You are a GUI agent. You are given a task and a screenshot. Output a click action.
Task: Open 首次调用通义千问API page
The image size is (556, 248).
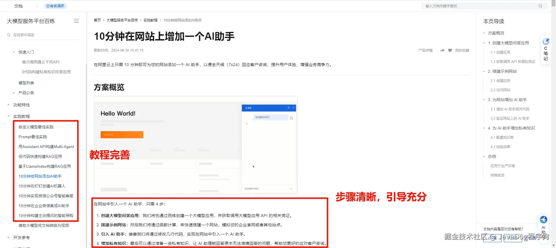coord(41,62)
